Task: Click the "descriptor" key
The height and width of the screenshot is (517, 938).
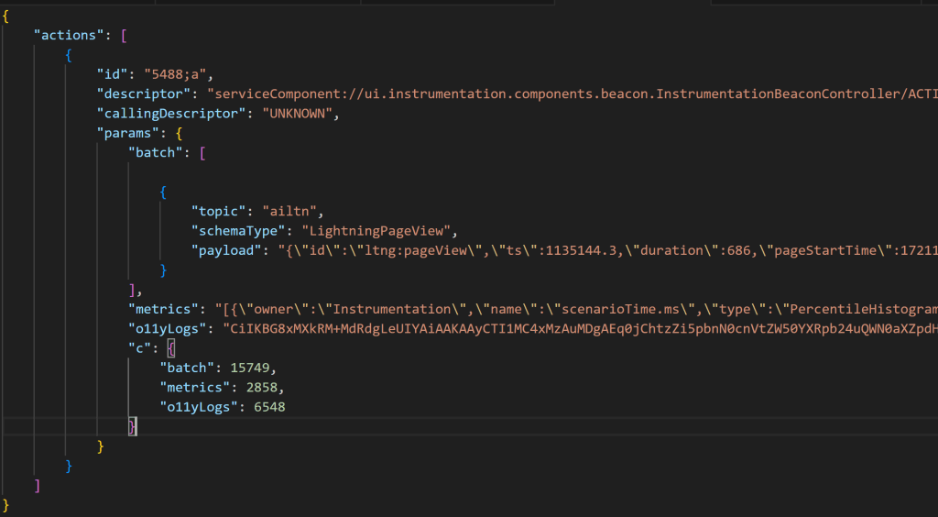Action: [144, 93]
